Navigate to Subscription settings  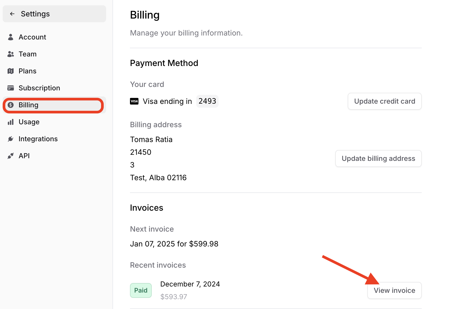(39, 88)
